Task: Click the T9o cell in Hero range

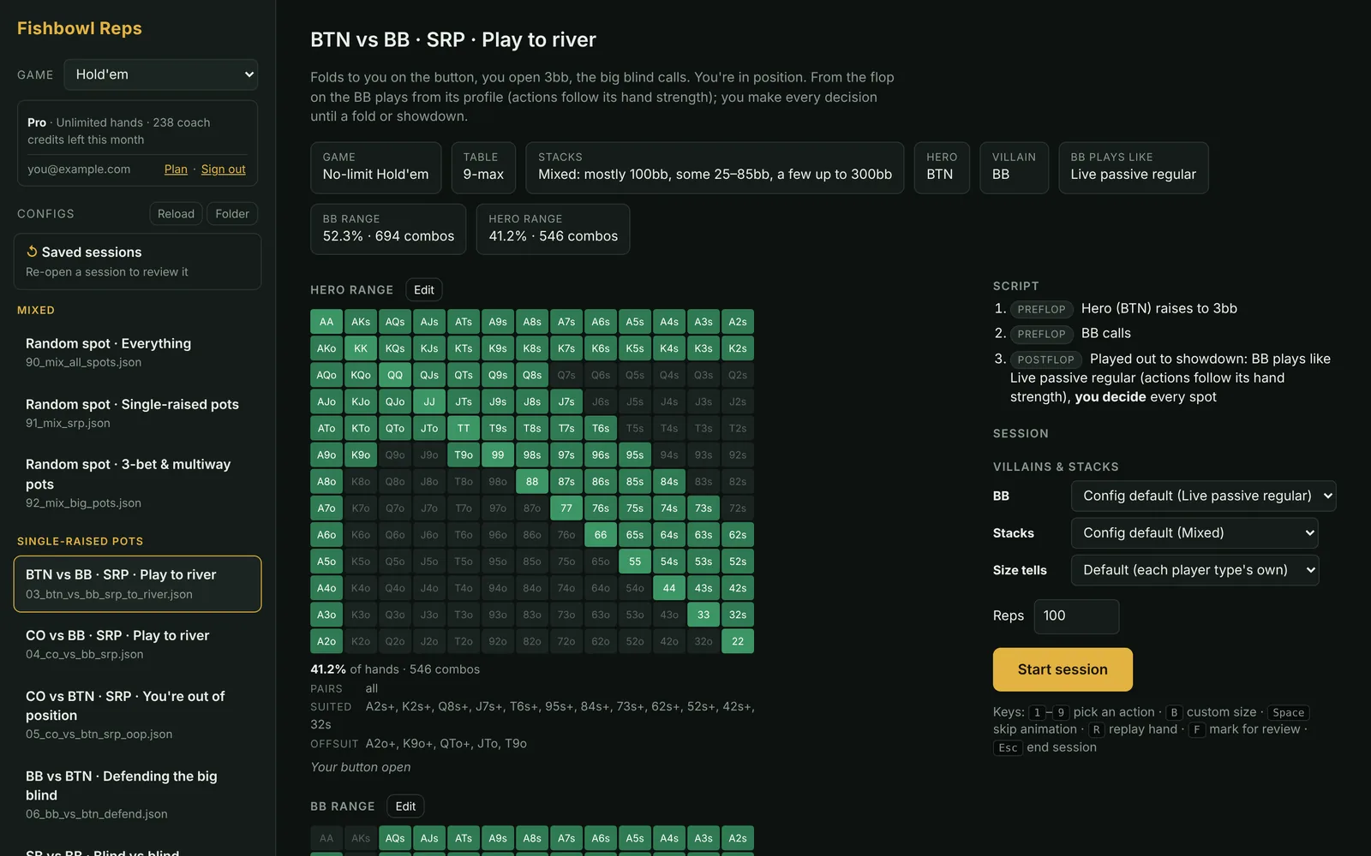Action: click(x=464, y=455)
